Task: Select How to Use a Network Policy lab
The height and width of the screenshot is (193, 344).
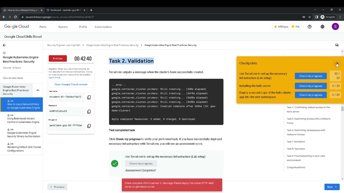Action: pos(21,104)
